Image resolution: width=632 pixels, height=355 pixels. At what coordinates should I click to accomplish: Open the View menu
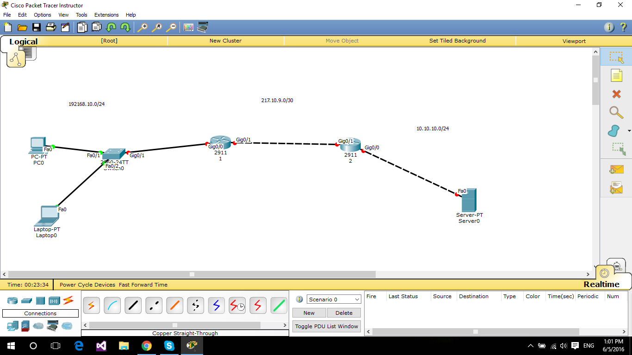(x=63, y=15)
